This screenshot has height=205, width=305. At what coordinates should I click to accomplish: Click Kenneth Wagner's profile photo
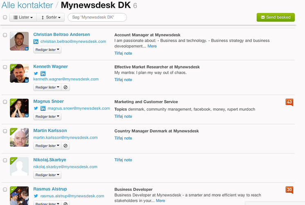[x=19, y=73]
